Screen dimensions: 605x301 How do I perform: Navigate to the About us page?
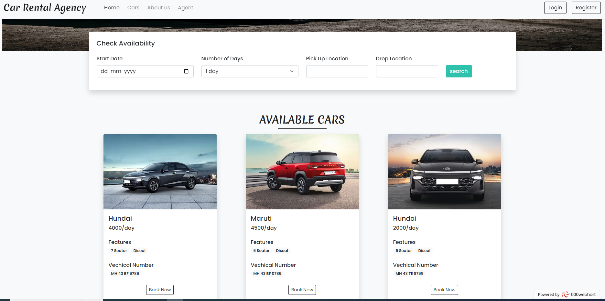pos(158,8)
